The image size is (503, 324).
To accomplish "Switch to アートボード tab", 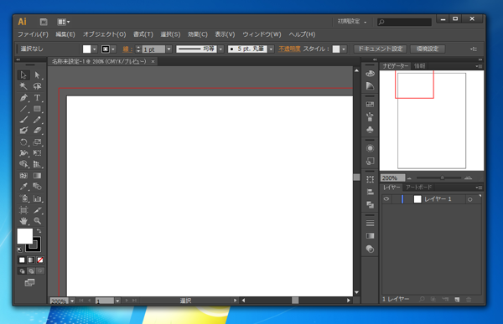I will coord(419,188).
